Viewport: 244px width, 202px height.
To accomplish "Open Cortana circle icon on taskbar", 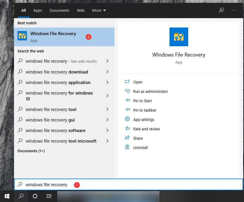I will tap(35, 196).
